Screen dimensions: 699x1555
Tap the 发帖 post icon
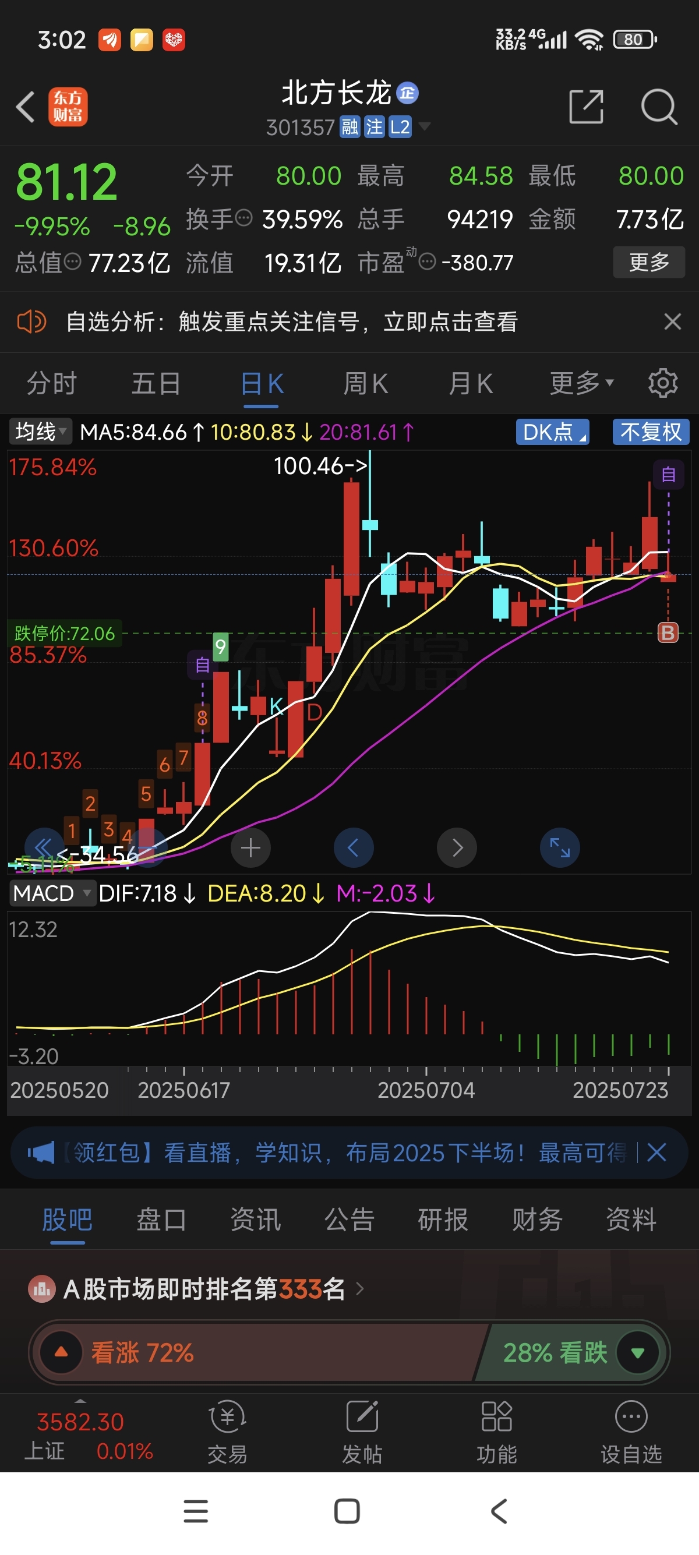click(362, 1432)
